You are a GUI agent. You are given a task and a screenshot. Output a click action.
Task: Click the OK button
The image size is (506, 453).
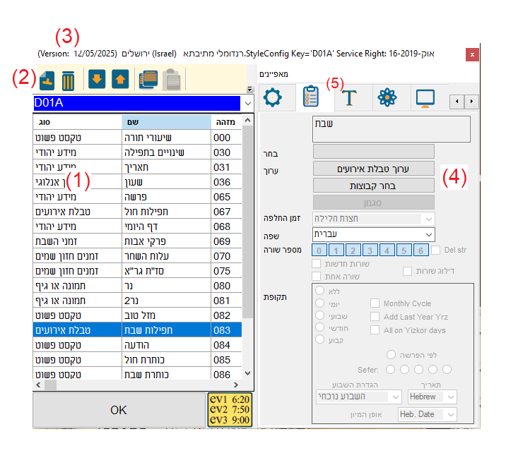coord(118,410)
